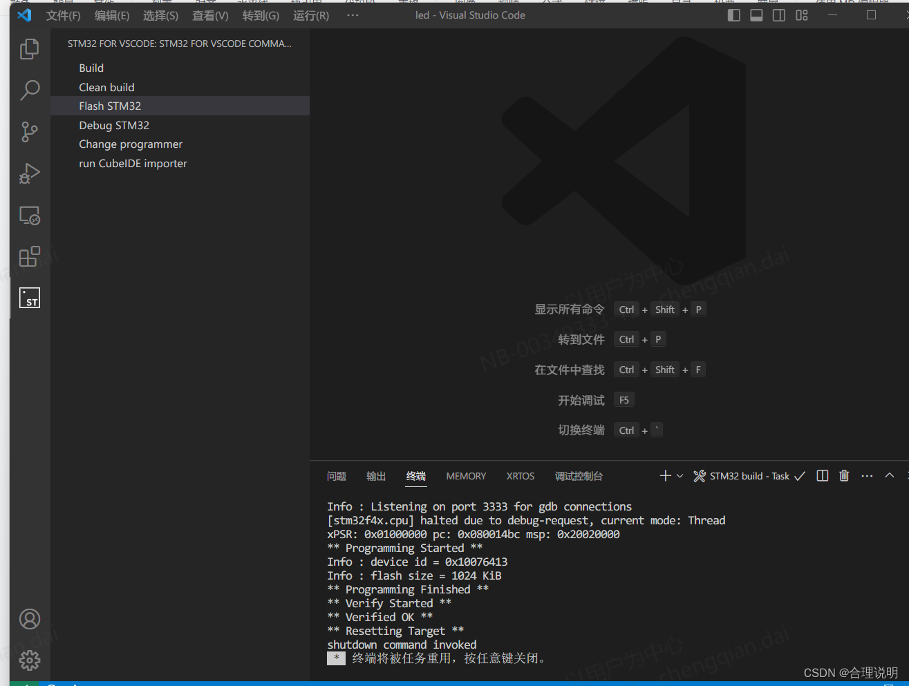Select the STM32 build - Task terminal

coord(749,476)
